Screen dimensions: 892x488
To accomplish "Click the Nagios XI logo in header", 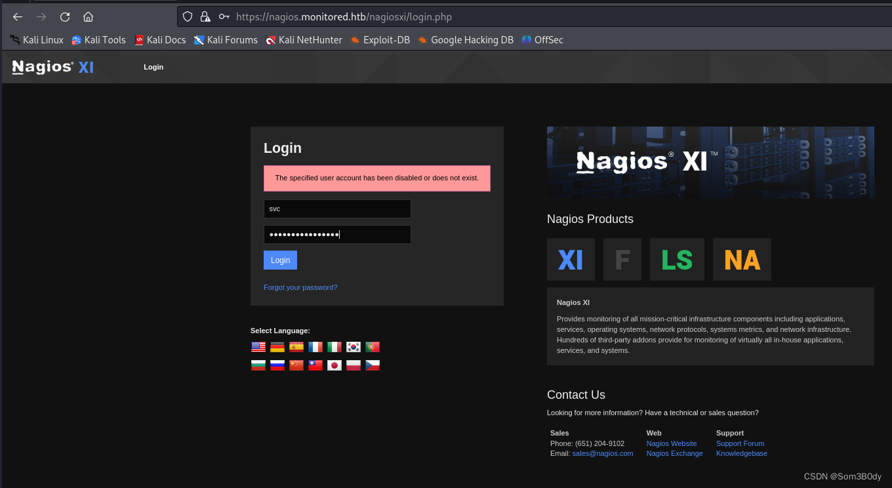I will (53, 67).
